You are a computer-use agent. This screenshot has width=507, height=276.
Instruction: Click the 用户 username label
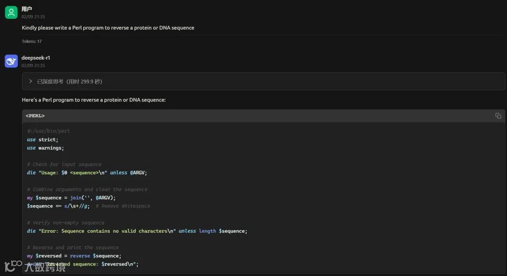click(27, 9)
